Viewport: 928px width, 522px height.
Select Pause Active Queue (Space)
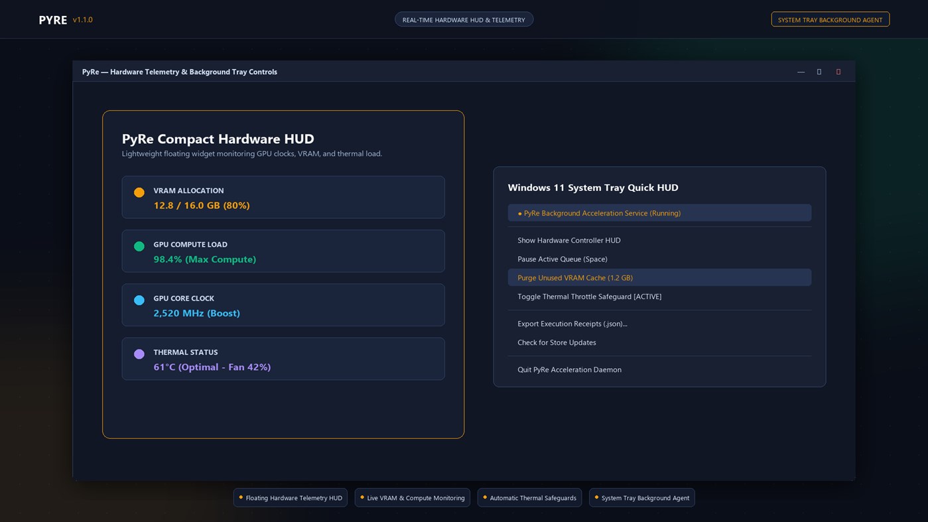[659, 259]
